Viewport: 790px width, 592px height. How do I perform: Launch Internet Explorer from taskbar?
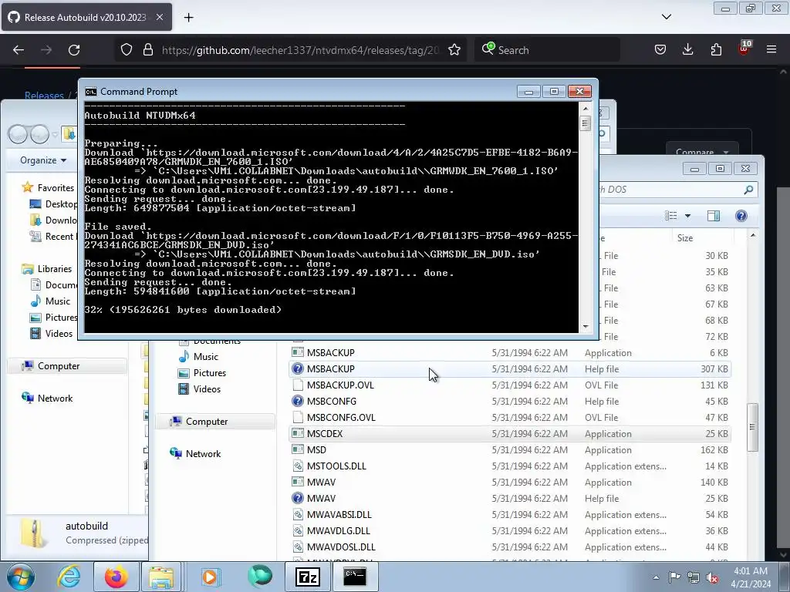coord(69,577)
